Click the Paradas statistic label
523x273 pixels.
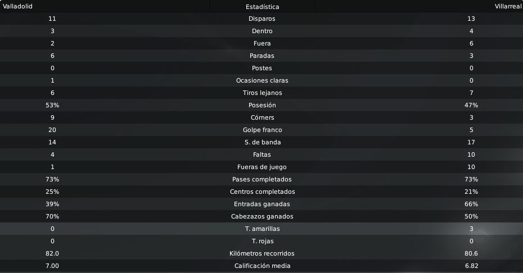tap(262, 56)
